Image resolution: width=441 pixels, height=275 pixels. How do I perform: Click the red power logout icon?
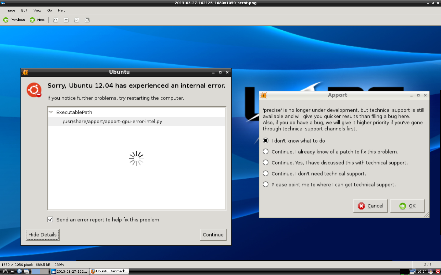pos(438,271)
